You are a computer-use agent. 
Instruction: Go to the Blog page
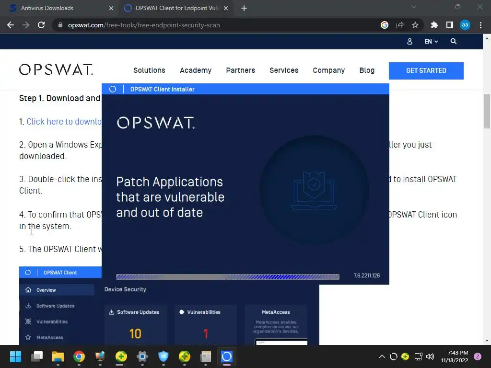tap(367, 70)
